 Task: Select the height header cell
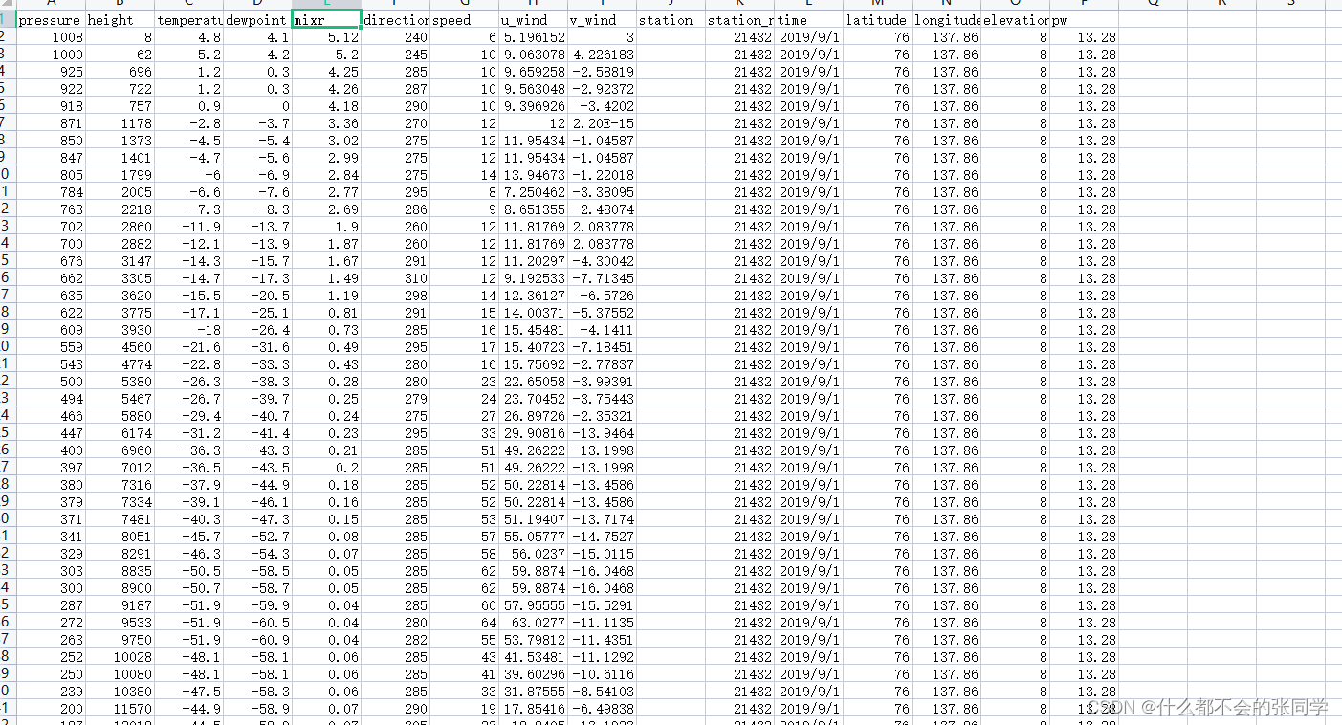[120, 20]
